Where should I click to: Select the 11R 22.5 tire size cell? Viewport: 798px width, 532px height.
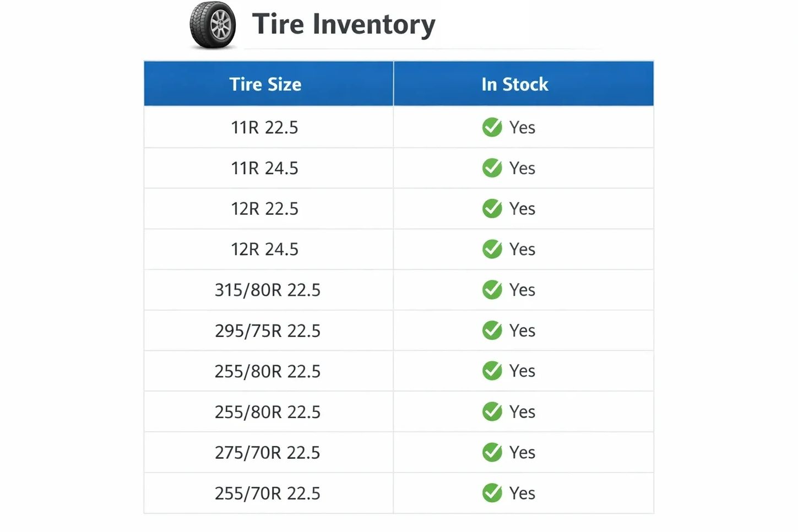pyautogui.click(x=265, y=127)
